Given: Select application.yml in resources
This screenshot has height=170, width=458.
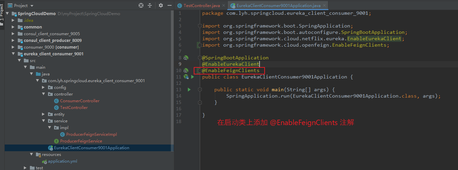Looking at the screenshot, I should pos(62,161).
